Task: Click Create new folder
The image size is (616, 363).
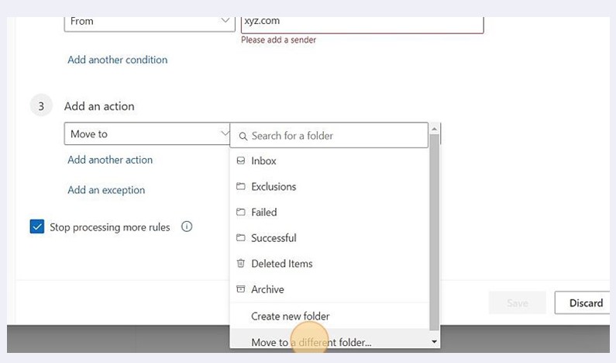Action: click(x=329, y=316)
